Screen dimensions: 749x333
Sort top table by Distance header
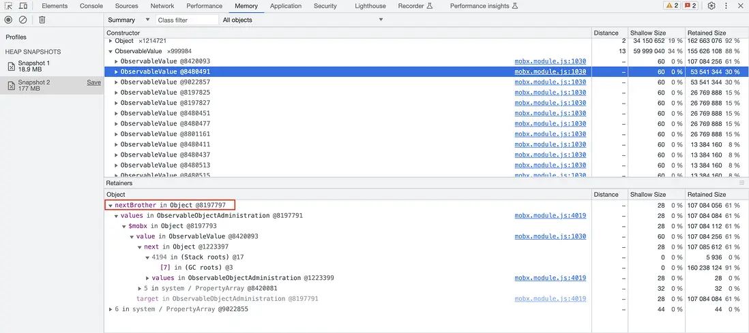[x=609, y=33]
